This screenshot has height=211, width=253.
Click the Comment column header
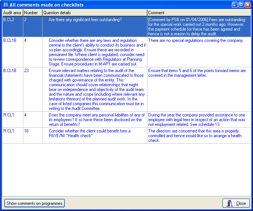coord(199,13)
